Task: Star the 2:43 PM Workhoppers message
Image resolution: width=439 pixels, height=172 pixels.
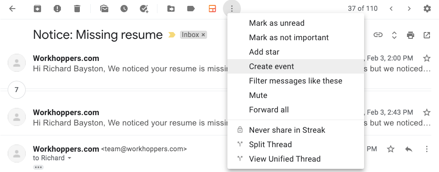Action: tap(427, 112)
